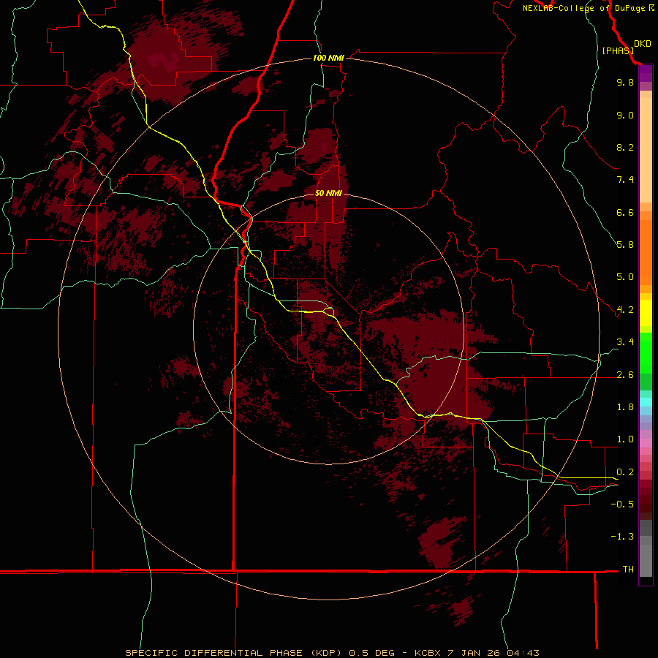Select the 50 NMI range ring label
The height and width of the screenshot is (658, 658).
(328, 193)
